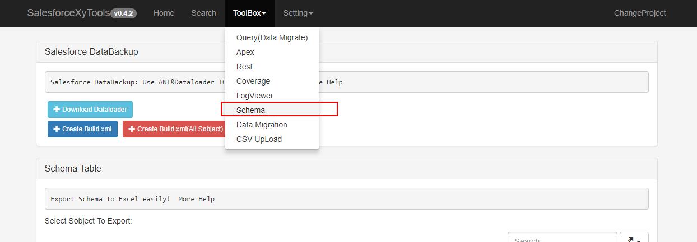Click ChangeProject in the navbar
This screenshot has width=697, height=242.
(x=640, y=13)
